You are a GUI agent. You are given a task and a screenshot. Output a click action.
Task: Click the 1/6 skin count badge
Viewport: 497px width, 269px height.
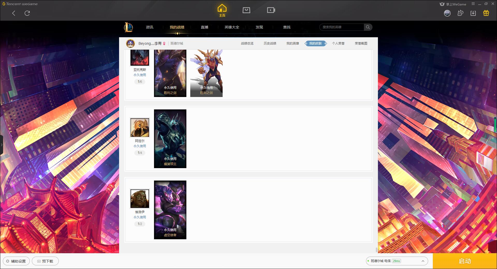140,82
